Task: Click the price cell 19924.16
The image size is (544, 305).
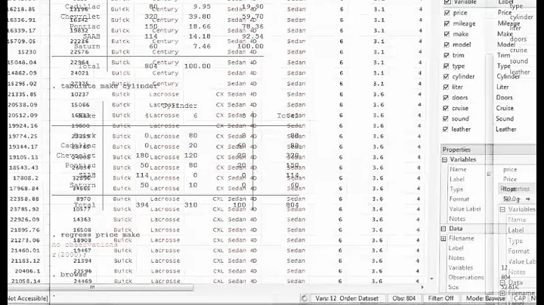Action: 23,126
